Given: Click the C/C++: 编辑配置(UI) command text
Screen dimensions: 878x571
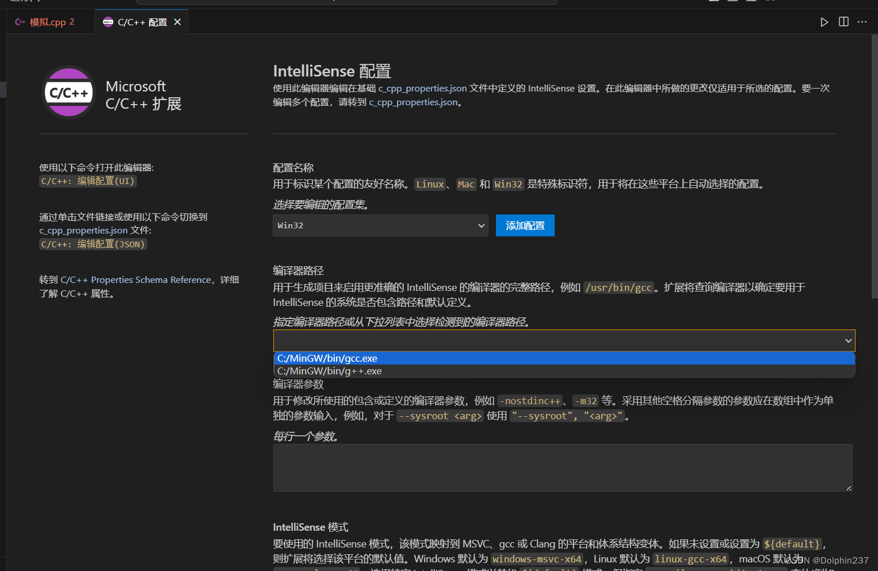Looking at the screenshot, I should click(87, 181).
